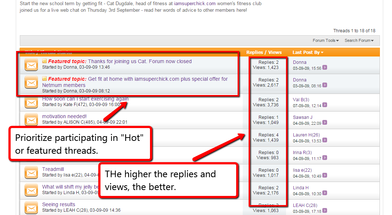Sort threads using the Last Post By header arrow
392x215 pixels.
click(322, 53)
